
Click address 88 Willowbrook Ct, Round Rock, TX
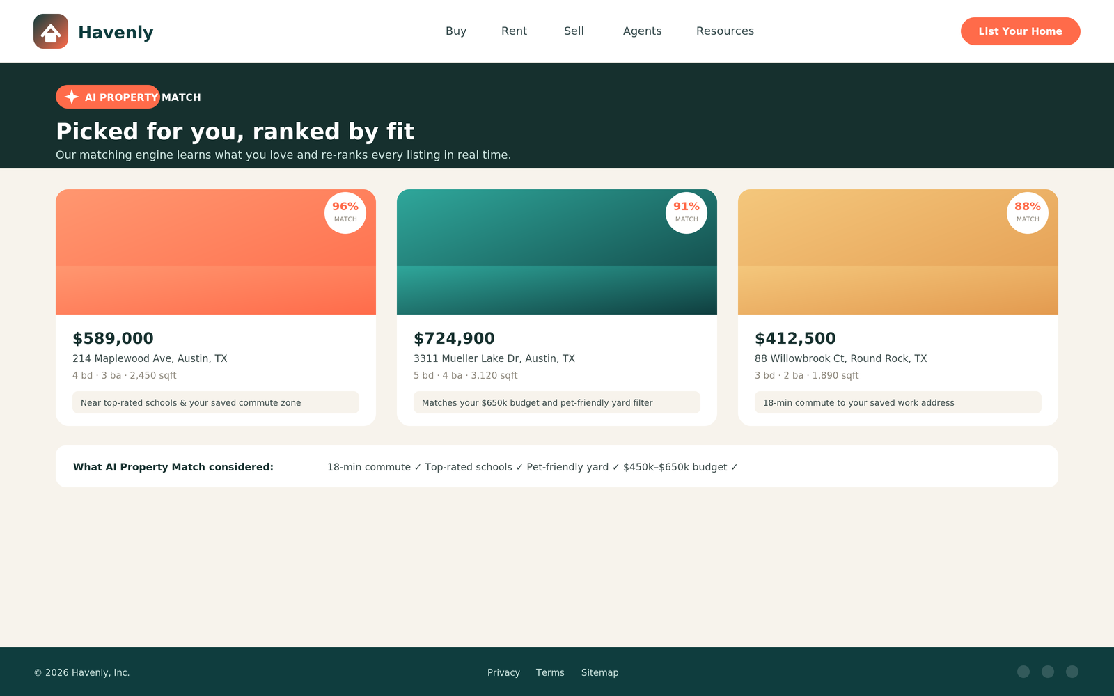point(841,358)
